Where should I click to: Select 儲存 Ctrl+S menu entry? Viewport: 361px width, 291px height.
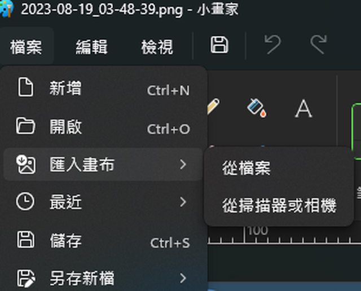click(104, 241)
